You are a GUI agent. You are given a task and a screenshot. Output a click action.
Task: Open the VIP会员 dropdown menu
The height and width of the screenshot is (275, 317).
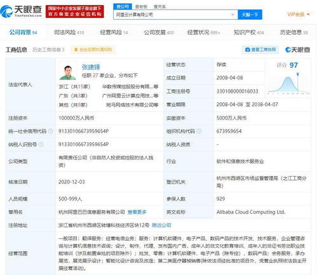299,15
